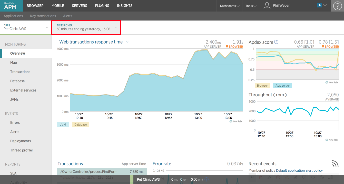The image size is (344, 184).
Task: Go to the Servers product tab
Action: coord(80,6)
